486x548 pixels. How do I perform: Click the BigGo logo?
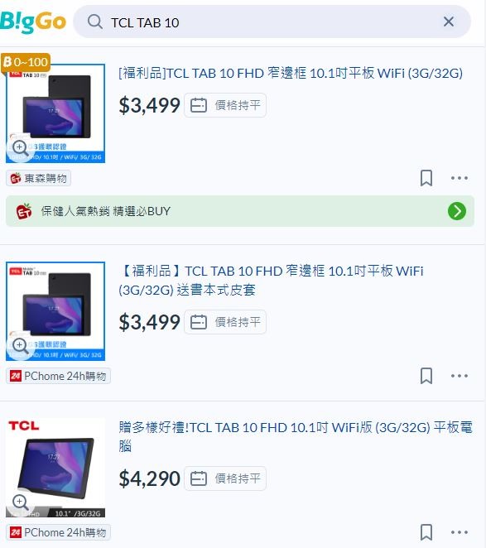click(33, 22)
